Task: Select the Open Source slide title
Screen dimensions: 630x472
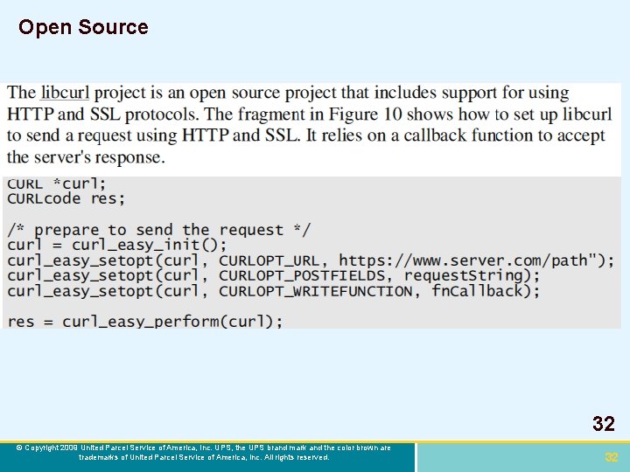Action: (83, 28)
